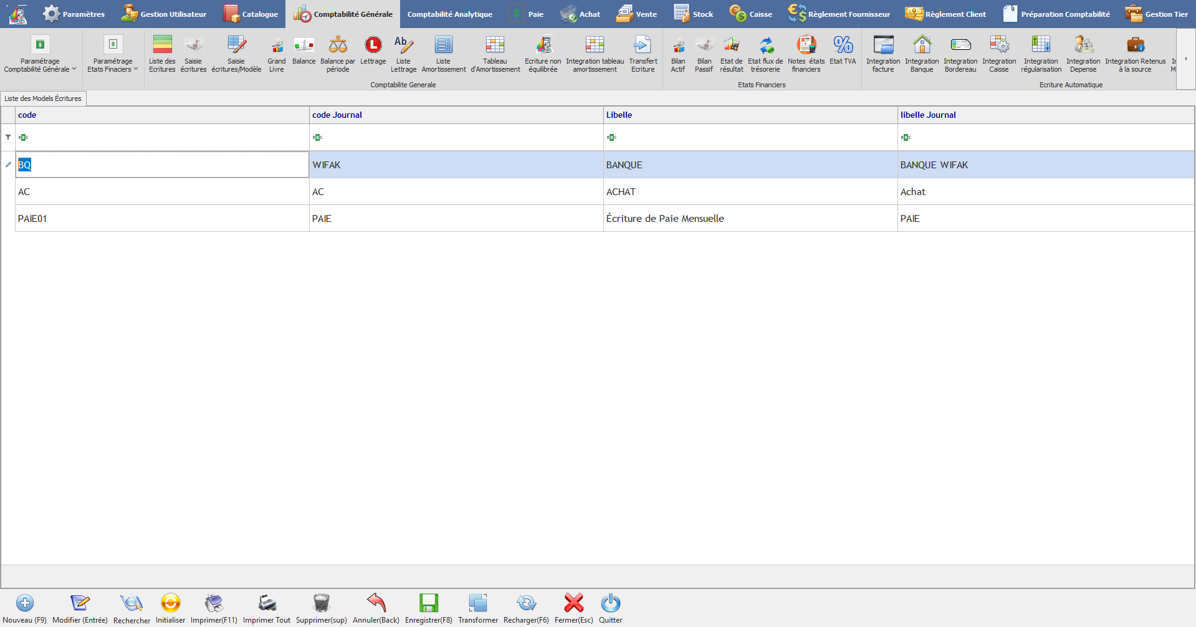Viewport: 1196px width, 627px height.
Task: Open Saisie écritures/Modèle
Action: (x=236, y=54)
